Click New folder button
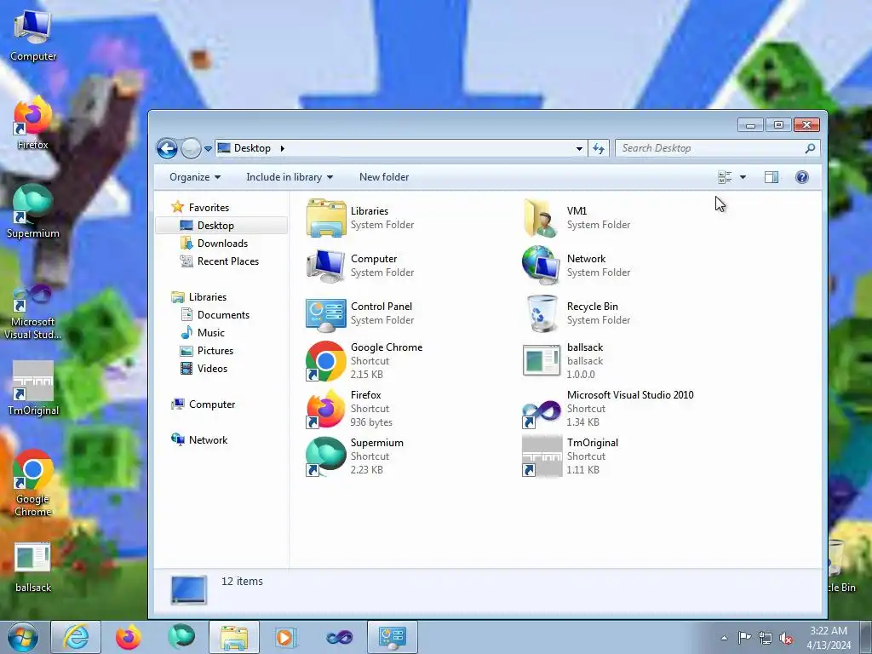 click(384, 177)
